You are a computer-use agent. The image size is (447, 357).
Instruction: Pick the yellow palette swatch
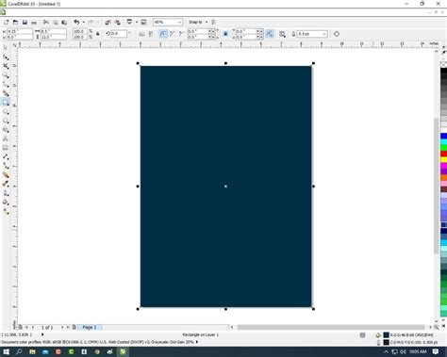pos(443,160)
